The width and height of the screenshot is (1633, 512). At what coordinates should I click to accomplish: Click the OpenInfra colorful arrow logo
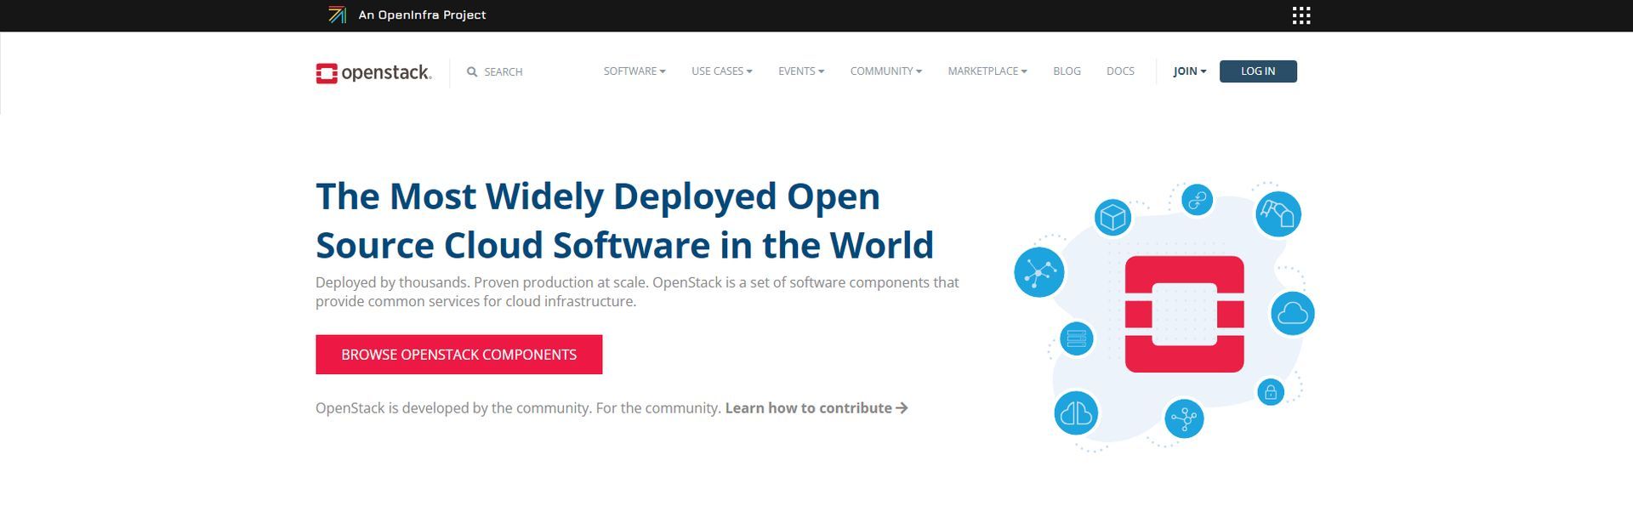338,14
